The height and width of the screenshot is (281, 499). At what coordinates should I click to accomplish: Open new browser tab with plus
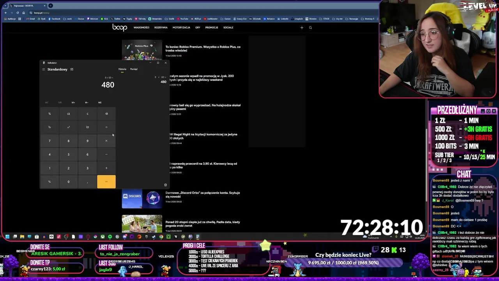pyautogui.click(x=51, y=6)
